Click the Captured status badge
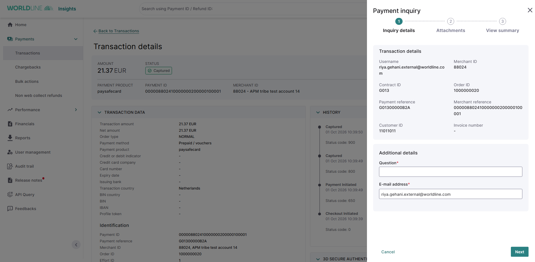The width and height of the screenshot is (535, 262). point(159,70)
